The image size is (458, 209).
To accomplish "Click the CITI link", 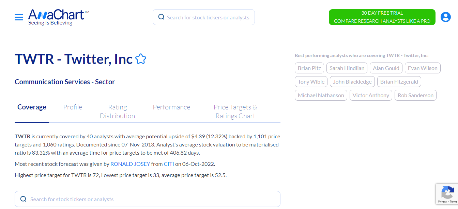I will [169, 164].
